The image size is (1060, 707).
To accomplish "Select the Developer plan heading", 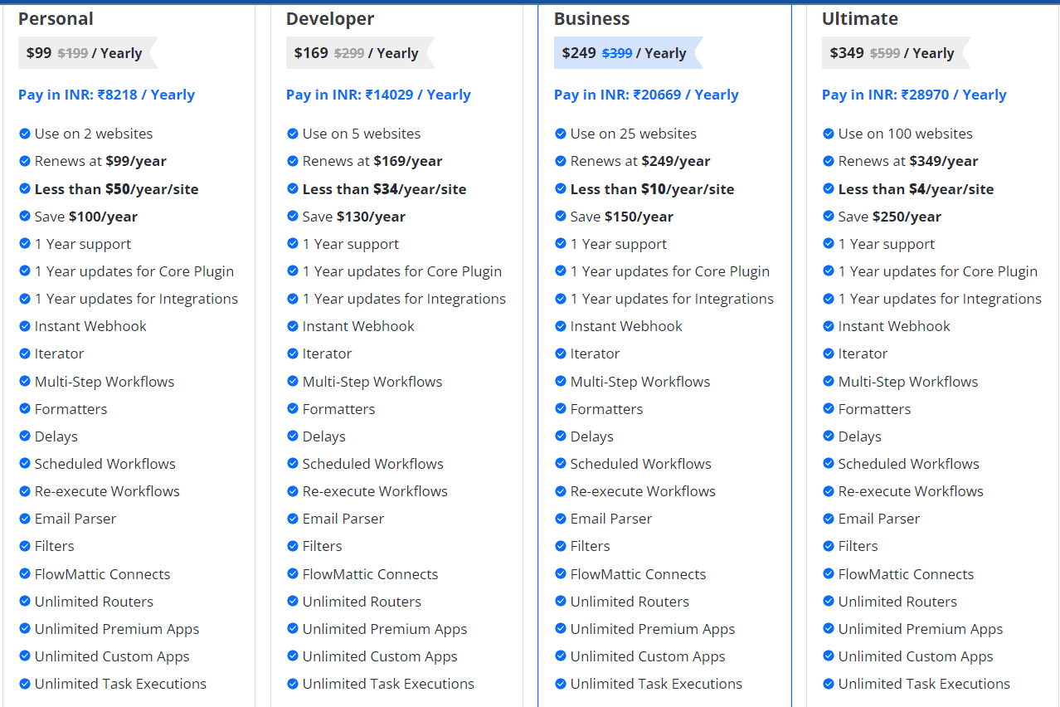I will (330, 19).
